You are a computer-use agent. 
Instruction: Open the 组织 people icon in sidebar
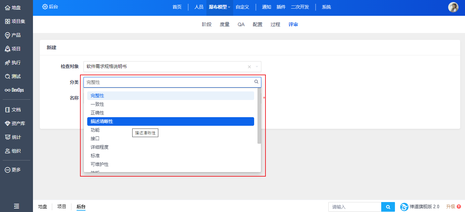click(8, 151)
